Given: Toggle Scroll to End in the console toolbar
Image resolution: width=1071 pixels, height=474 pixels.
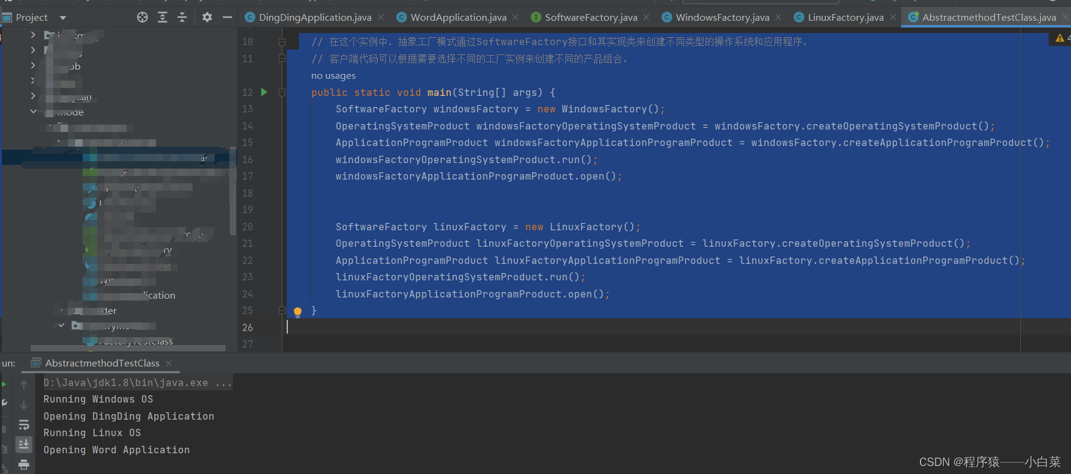Looking at the screenshot, I should point(24,444).
